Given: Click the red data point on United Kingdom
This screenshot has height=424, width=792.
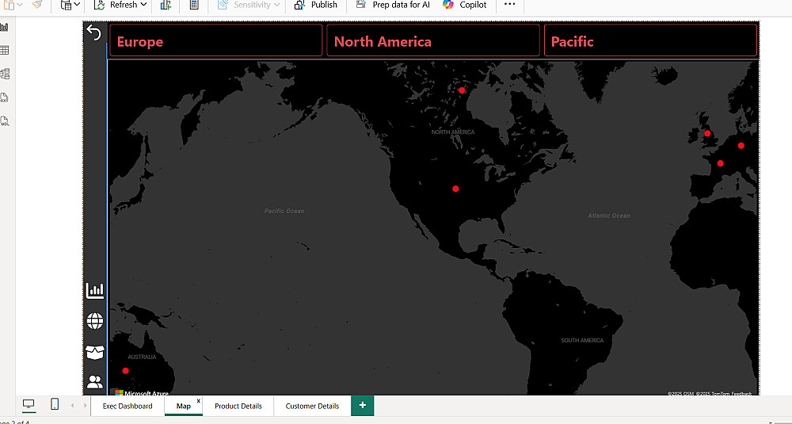Looking at the screenshot, I should point(707,133).
